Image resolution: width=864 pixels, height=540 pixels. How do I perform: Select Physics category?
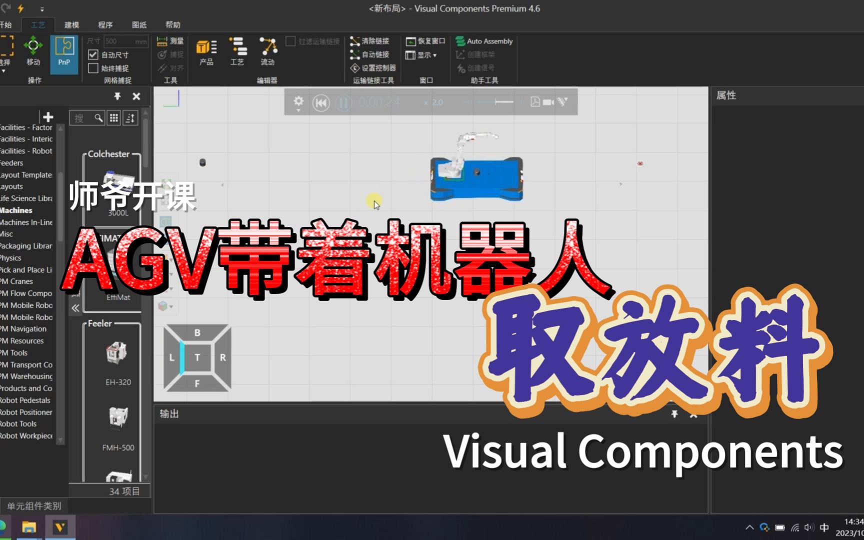[10, 258]
